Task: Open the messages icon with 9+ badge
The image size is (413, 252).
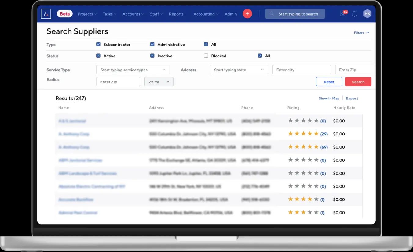Action: 343,14
